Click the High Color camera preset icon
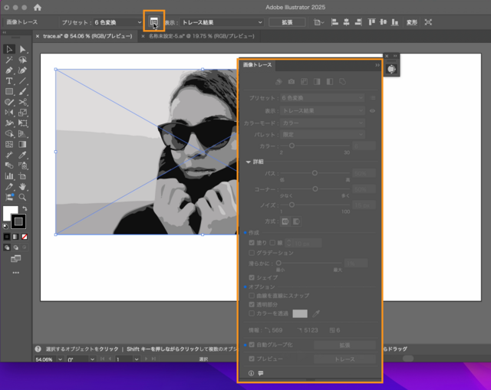 click(292, 82)
